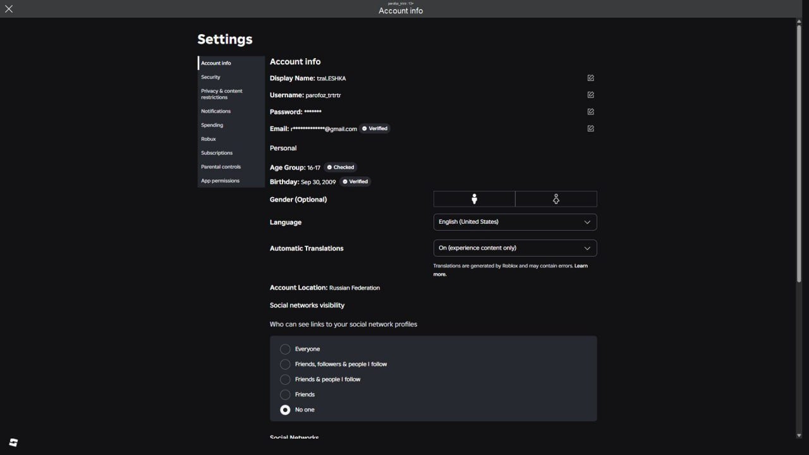Click the 16-17 age group value
This screenshot has width=809, height=455.
tap(313, 168)
